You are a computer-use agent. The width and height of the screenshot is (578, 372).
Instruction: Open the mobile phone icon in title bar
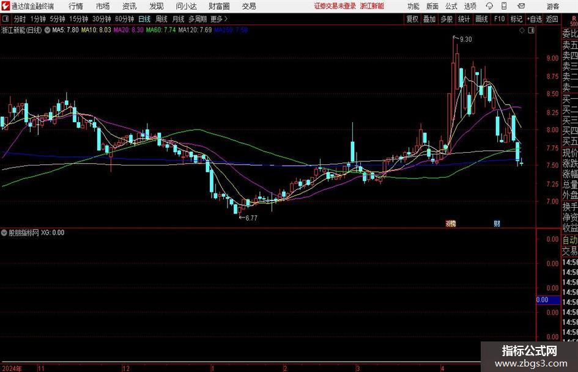click(504, 6)
